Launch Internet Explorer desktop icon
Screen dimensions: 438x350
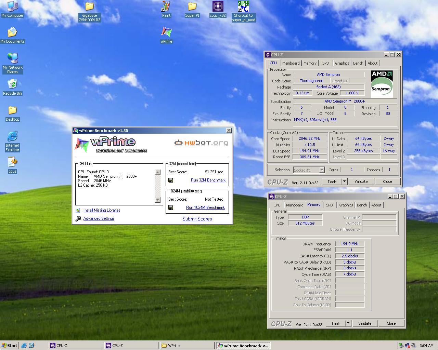pyautogui.click(x=12, y=141)
